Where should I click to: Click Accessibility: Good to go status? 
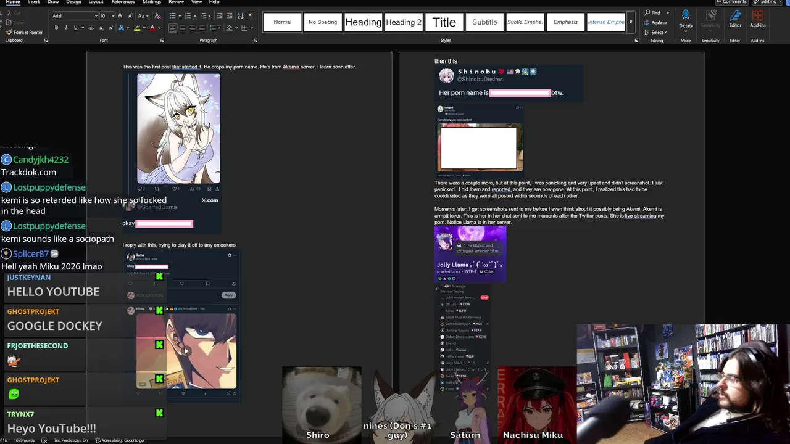(120, 440)
